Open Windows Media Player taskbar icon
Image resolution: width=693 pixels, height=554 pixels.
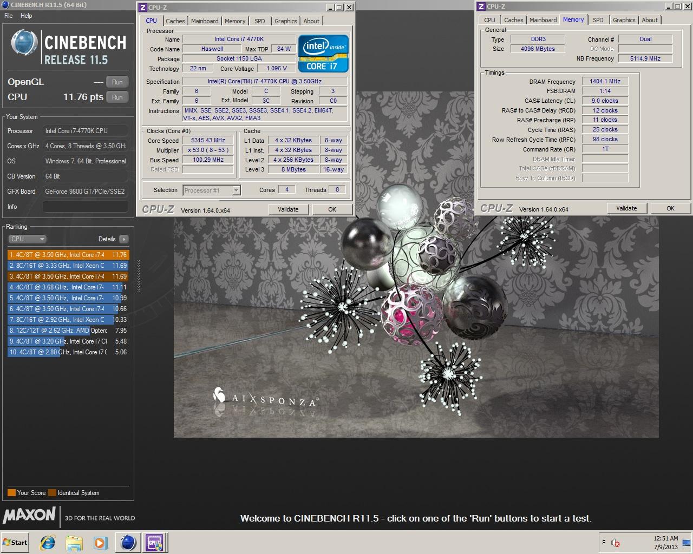pos(100,543)
